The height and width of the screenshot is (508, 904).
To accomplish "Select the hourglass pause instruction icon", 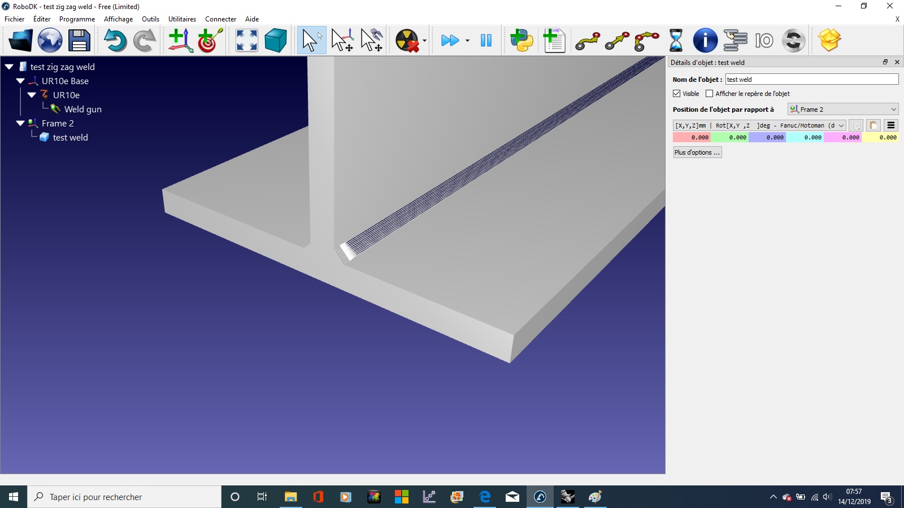I will coord(676,40).
